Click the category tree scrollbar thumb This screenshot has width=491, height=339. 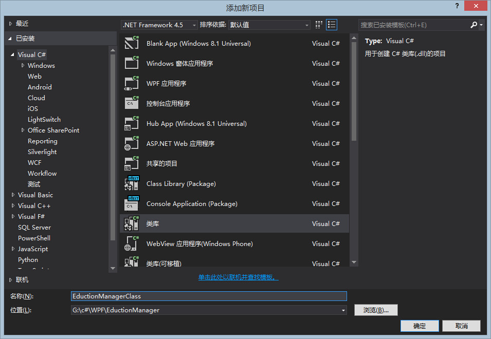tap(113, 147)
